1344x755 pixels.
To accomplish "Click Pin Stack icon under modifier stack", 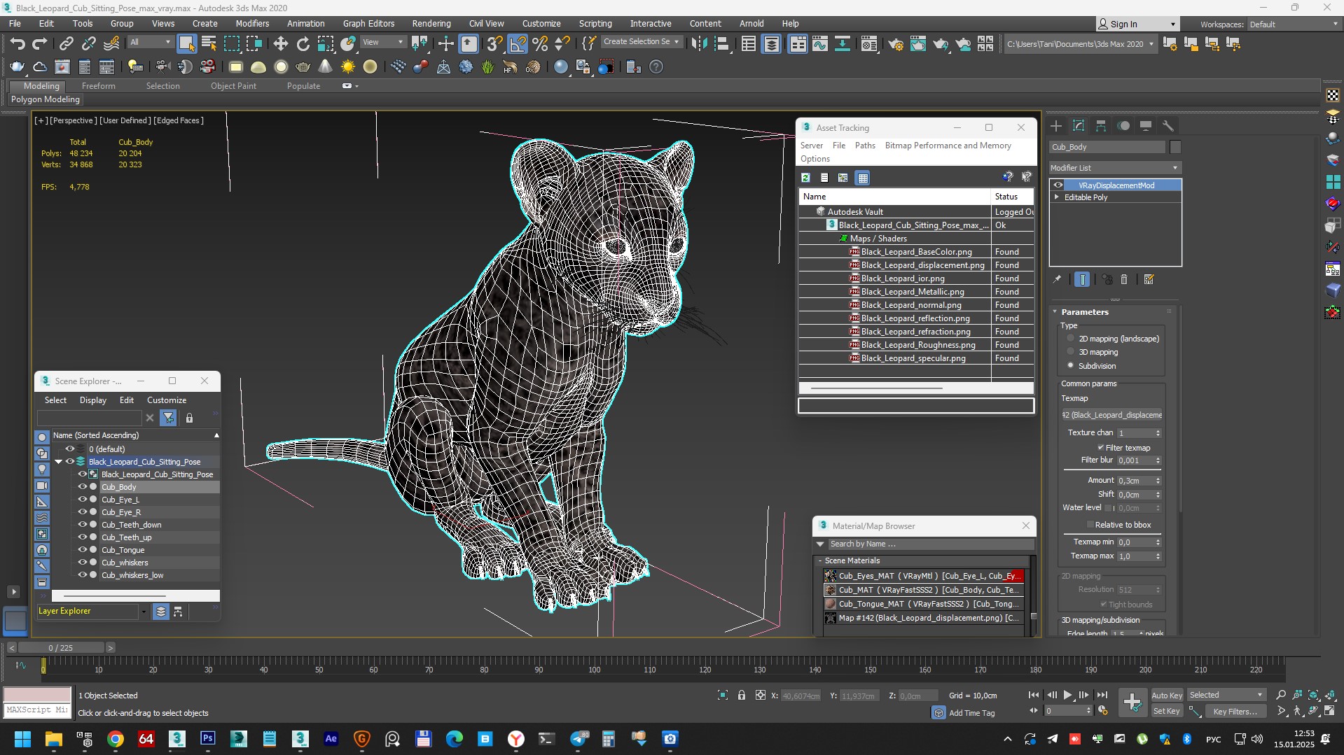I will coord(1057,279).
